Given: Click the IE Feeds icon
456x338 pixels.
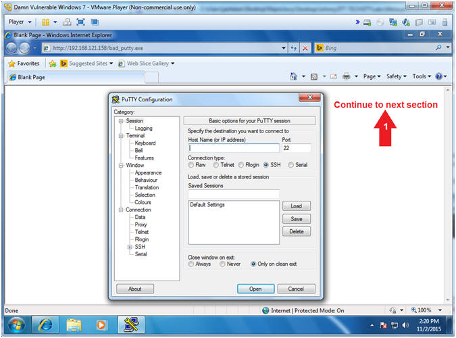Looking at the screenshot, I should click(x=314, y=77).
